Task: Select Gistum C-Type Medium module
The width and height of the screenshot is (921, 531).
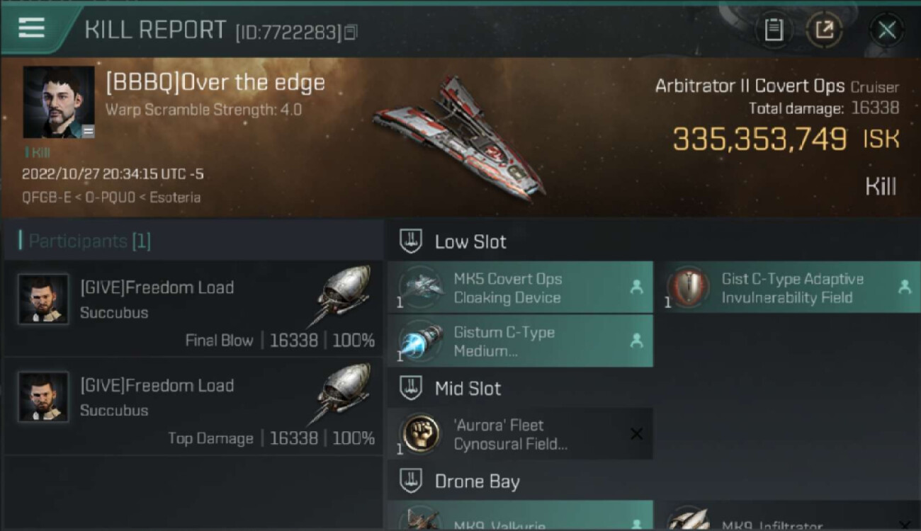Action: click(x=520, y=341)
